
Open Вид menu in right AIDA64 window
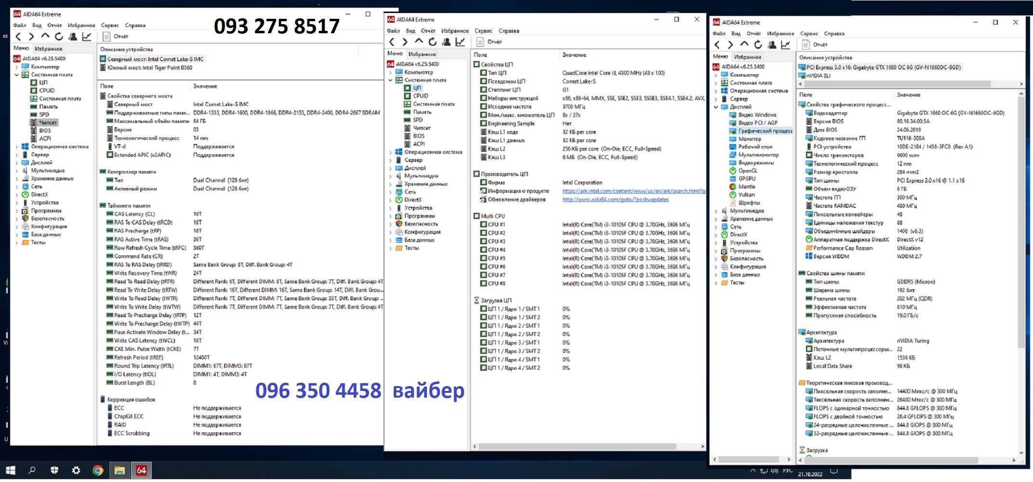pyautogui.click(x=736, y=34)
